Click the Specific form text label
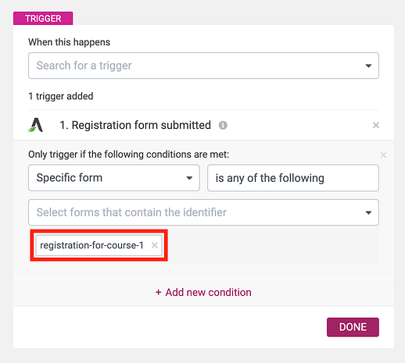Screen dimensions: 405x363 click(x=70, y=178)
